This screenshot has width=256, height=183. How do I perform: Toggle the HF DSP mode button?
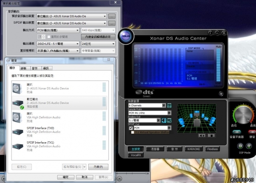pos(249,146)
